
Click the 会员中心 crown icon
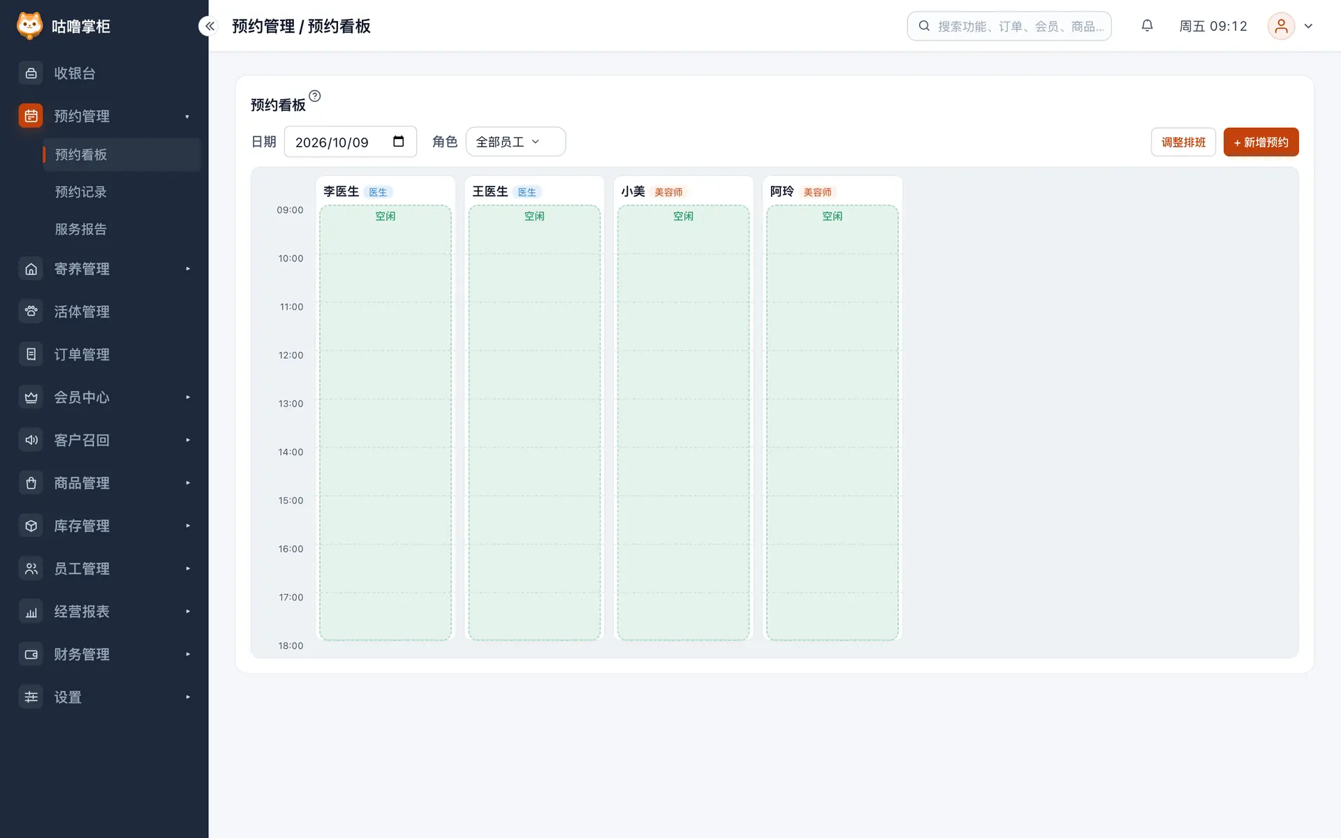(31, 397)
